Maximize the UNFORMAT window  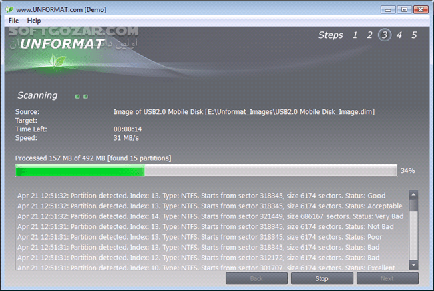click(402, 9)
